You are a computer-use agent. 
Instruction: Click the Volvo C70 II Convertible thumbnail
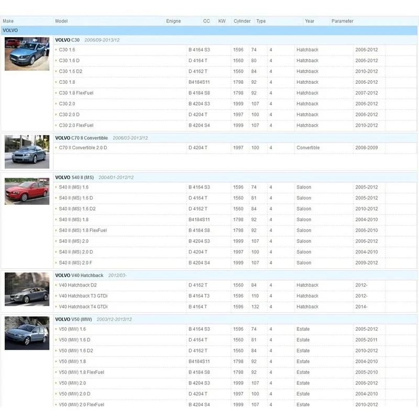[27, 152]
